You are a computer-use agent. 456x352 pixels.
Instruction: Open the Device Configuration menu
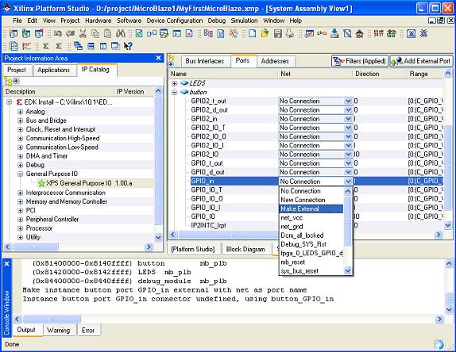pos(175,21)
